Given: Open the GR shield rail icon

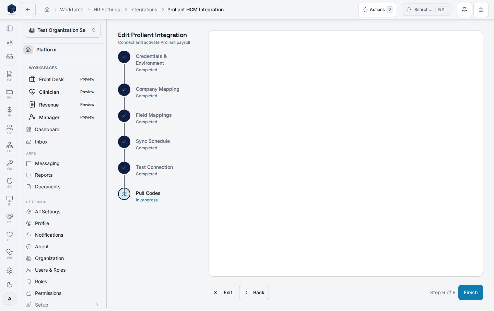Looking at the screenshot, I should click(x=10, y=183).
